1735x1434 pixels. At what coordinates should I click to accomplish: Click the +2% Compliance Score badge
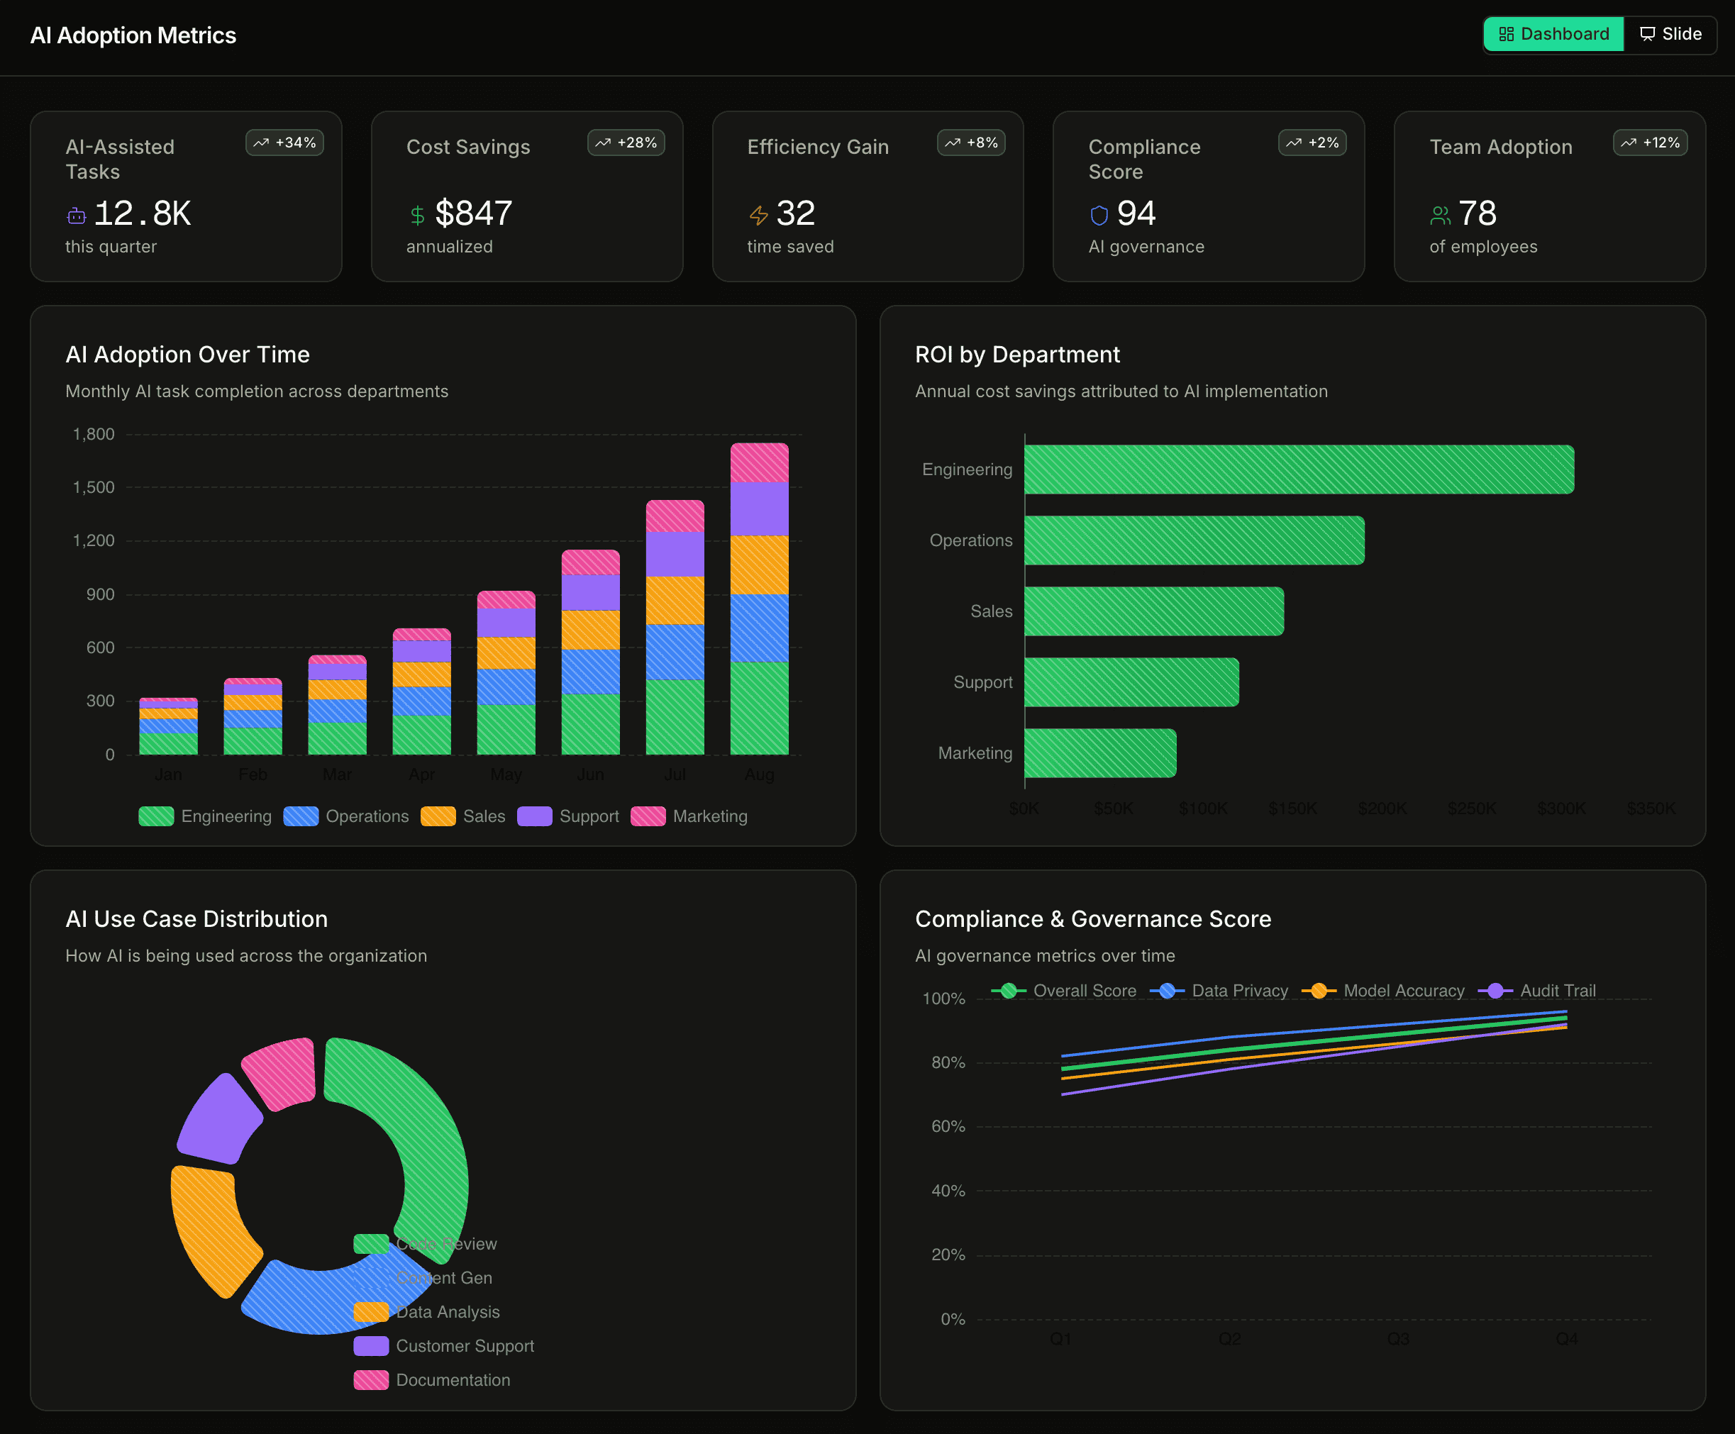coord(1312,143)
